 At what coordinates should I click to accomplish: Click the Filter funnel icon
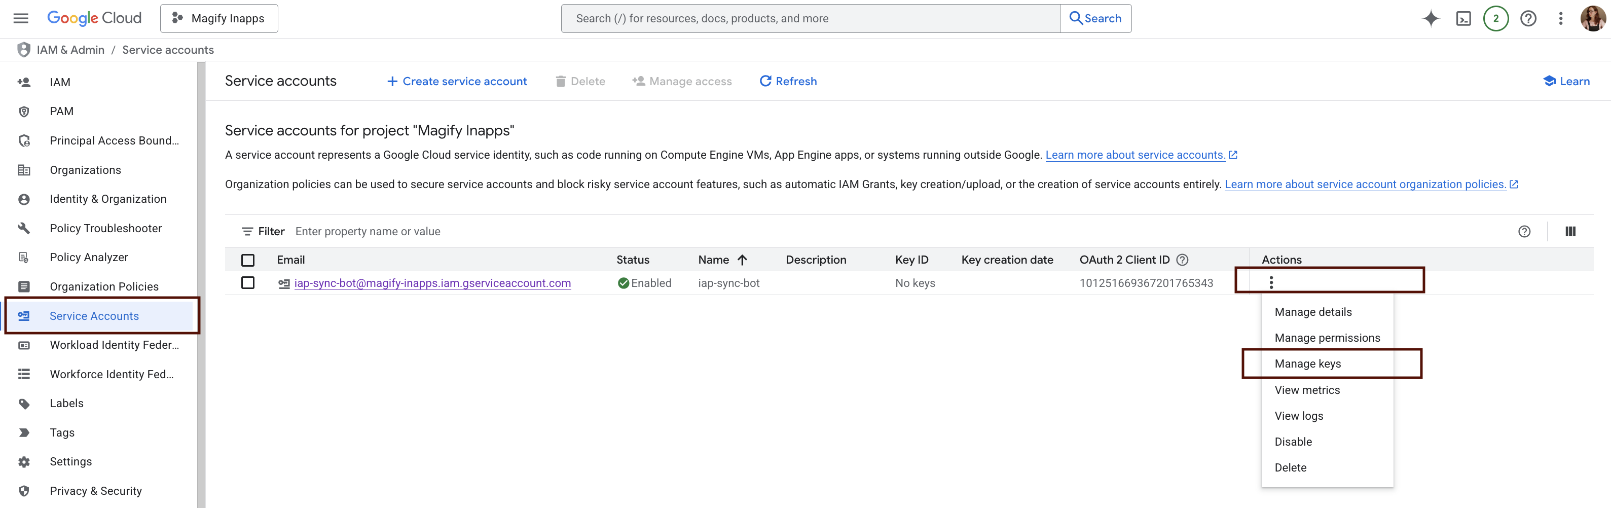pos(248,231)
